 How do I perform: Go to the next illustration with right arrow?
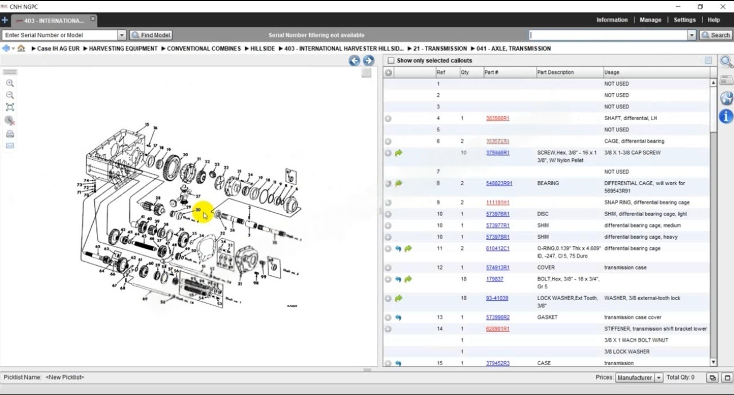click(x=368, y=60)
